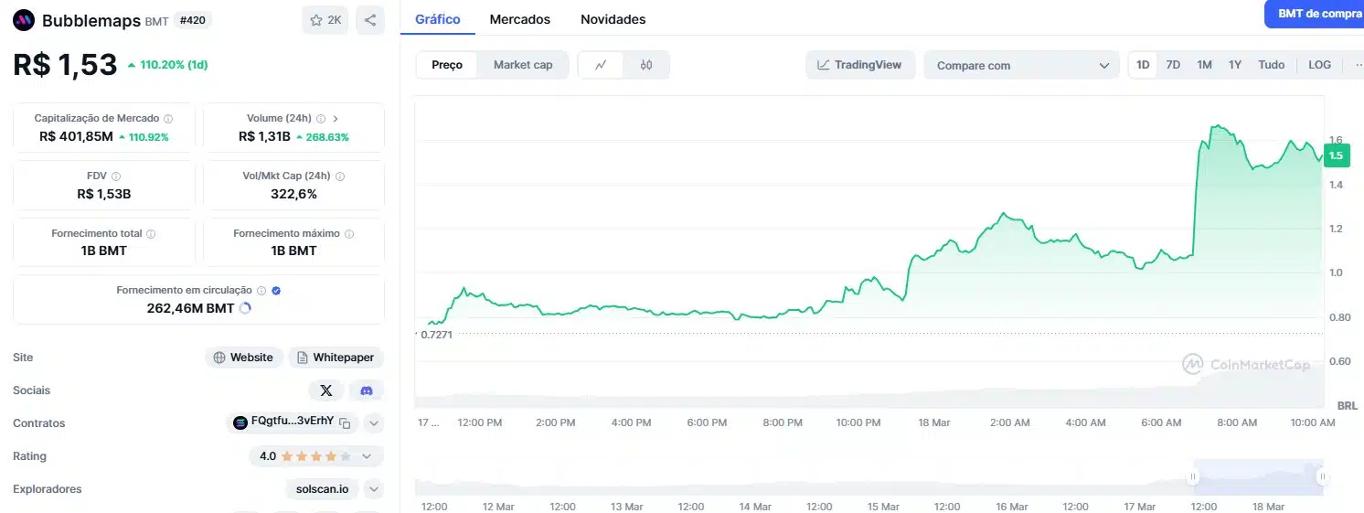Click volume value R$ 1,31B
The width and height of the screenshot is (1364, 513).
click(x=264, y=136)
